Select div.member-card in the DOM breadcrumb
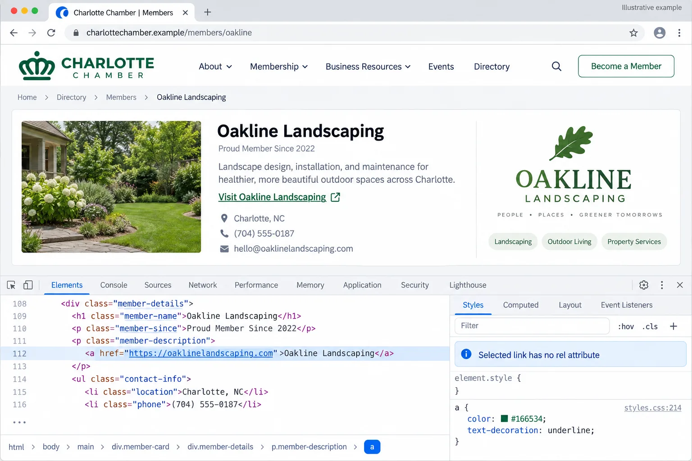 tap(141, 447)
